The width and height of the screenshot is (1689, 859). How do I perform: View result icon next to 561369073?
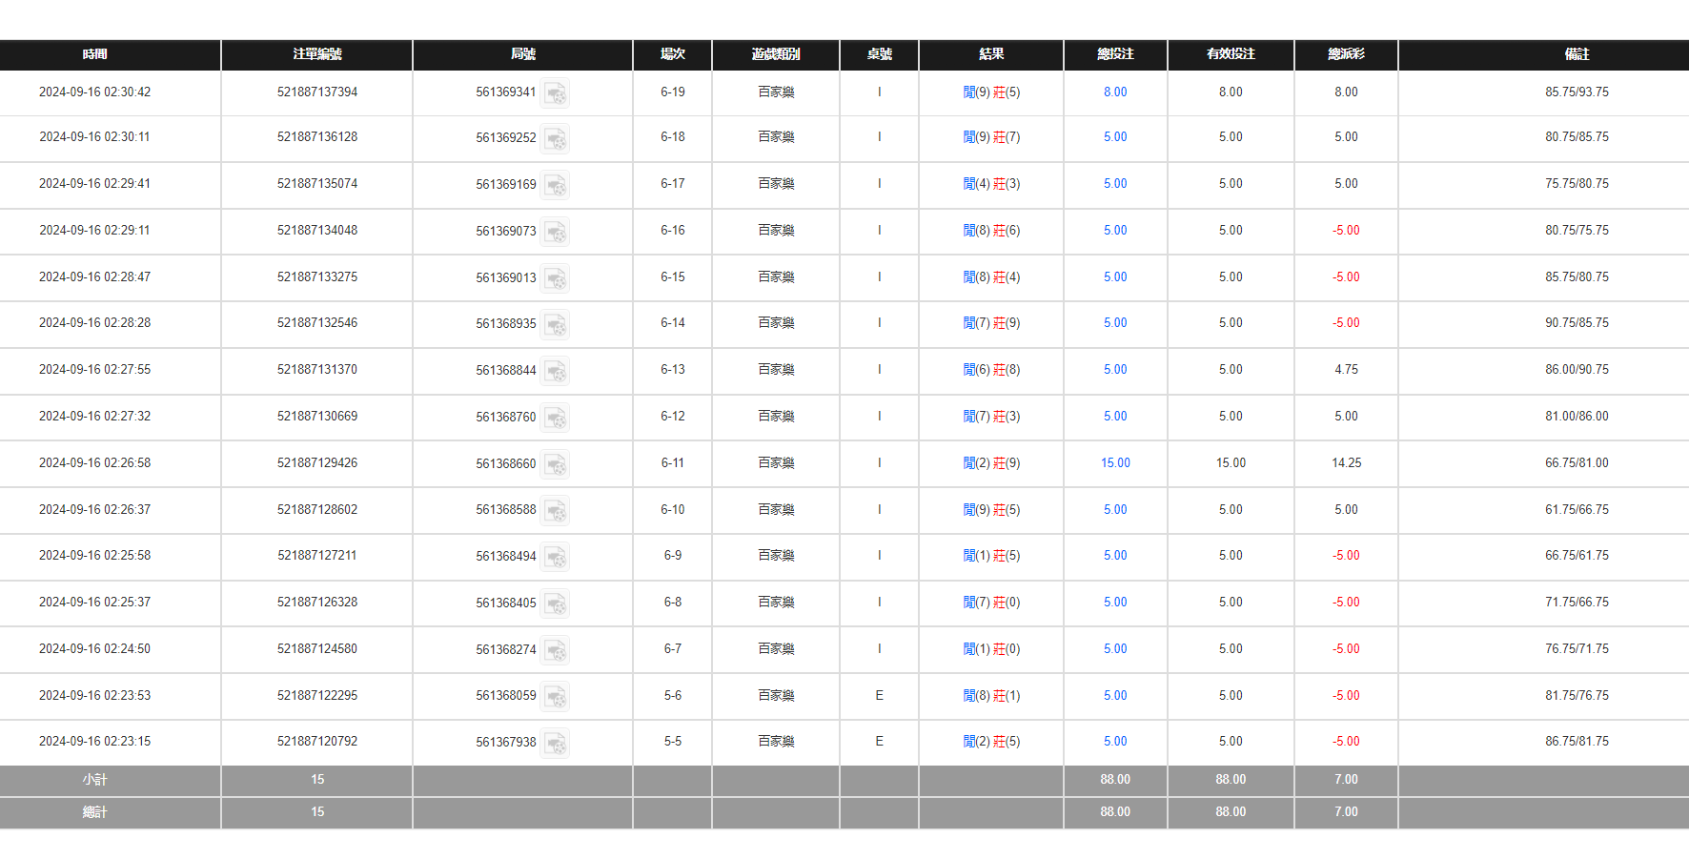click(555, 232)
